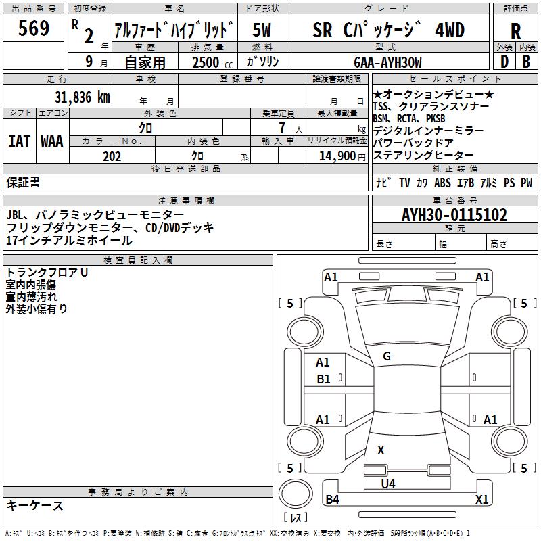Click chassis number AYH30-0115102
541x541 pixels.
454,215
